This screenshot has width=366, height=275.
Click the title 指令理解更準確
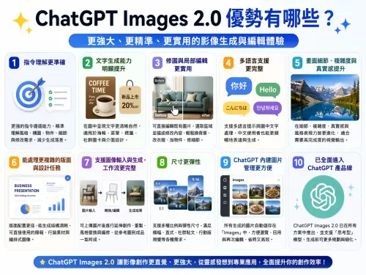coord(45,62)
